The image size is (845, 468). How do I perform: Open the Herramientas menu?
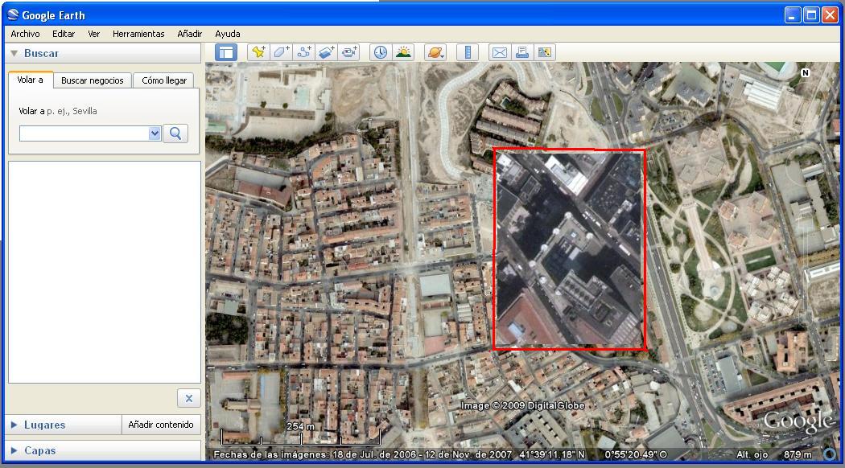point(138,34)
